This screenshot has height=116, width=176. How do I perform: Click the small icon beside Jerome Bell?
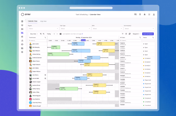click(x=45, y=79)
